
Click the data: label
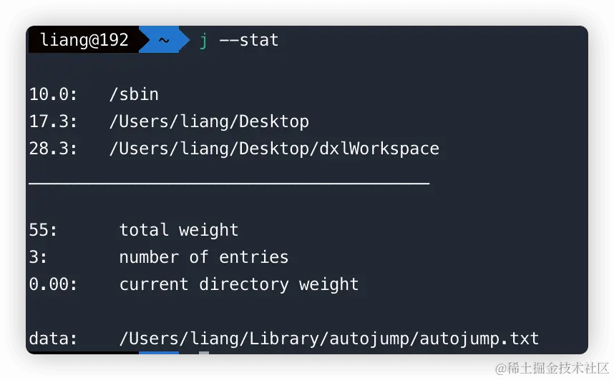53,339
